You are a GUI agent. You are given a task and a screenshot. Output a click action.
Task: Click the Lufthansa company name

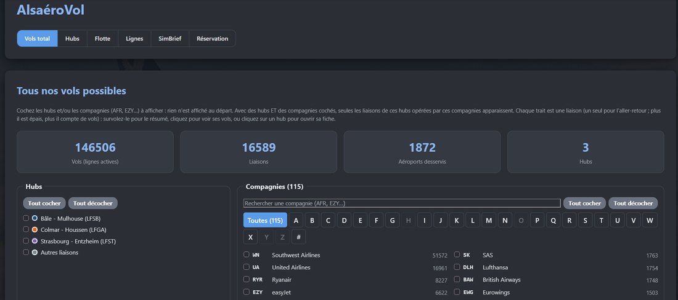pos(495,267)
